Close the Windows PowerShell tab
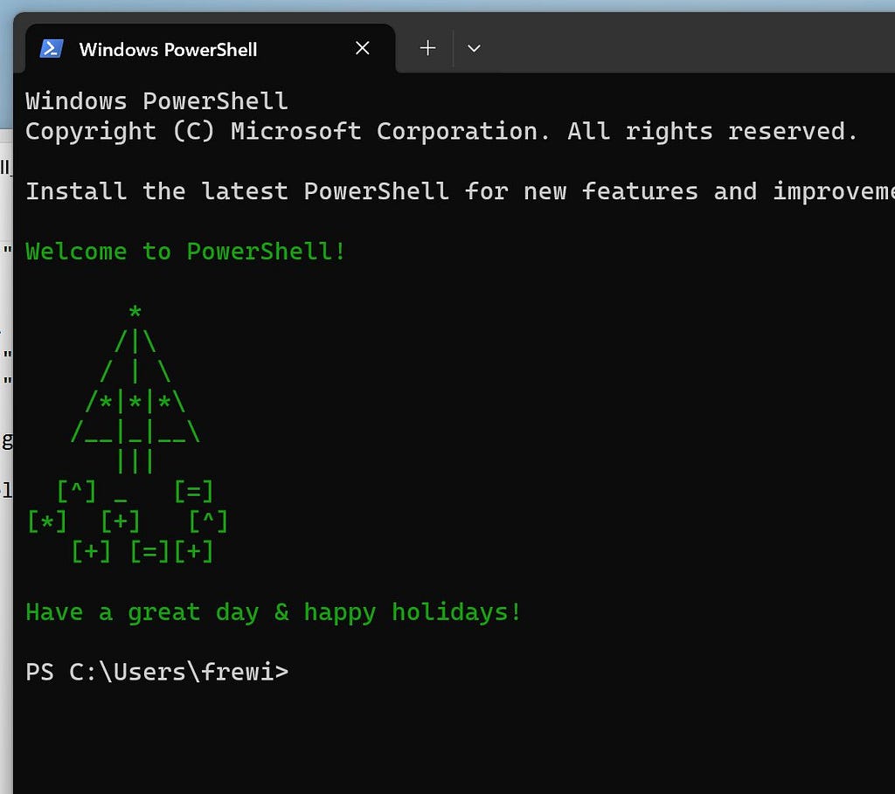Viewport: 895px width, 794px height. click(x=363, y=49)
